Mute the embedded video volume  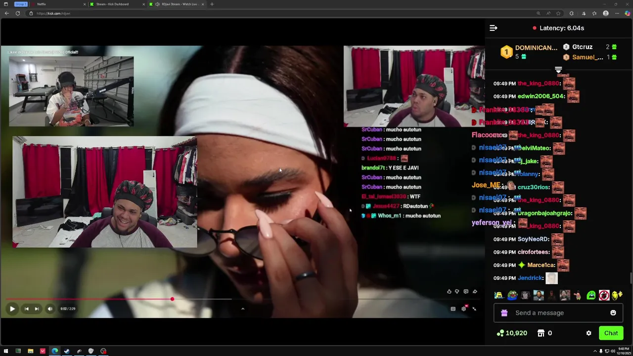(x=49, y=309)
